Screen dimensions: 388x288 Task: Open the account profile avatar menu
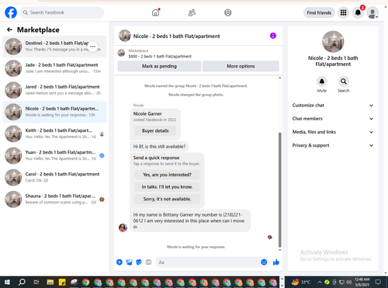tap(372, 12)
